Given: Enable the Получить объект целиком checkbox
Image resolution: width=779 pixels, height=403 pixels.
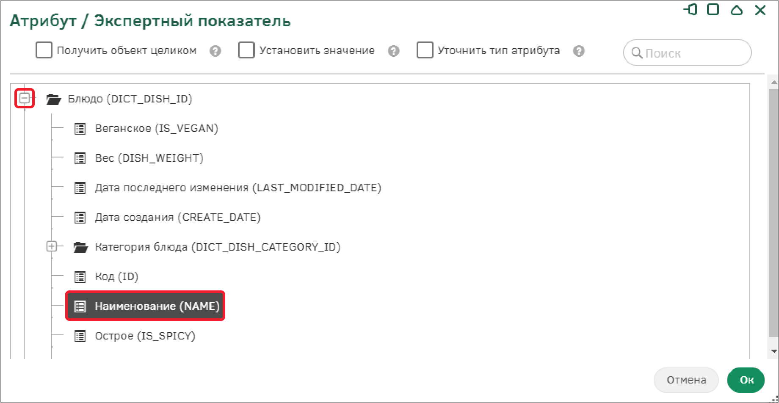Looking at the screenshot, I should [44, 50].
